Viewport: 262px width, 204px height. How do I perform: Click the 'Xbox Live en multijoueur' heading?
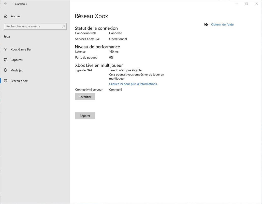pos(99,65)
